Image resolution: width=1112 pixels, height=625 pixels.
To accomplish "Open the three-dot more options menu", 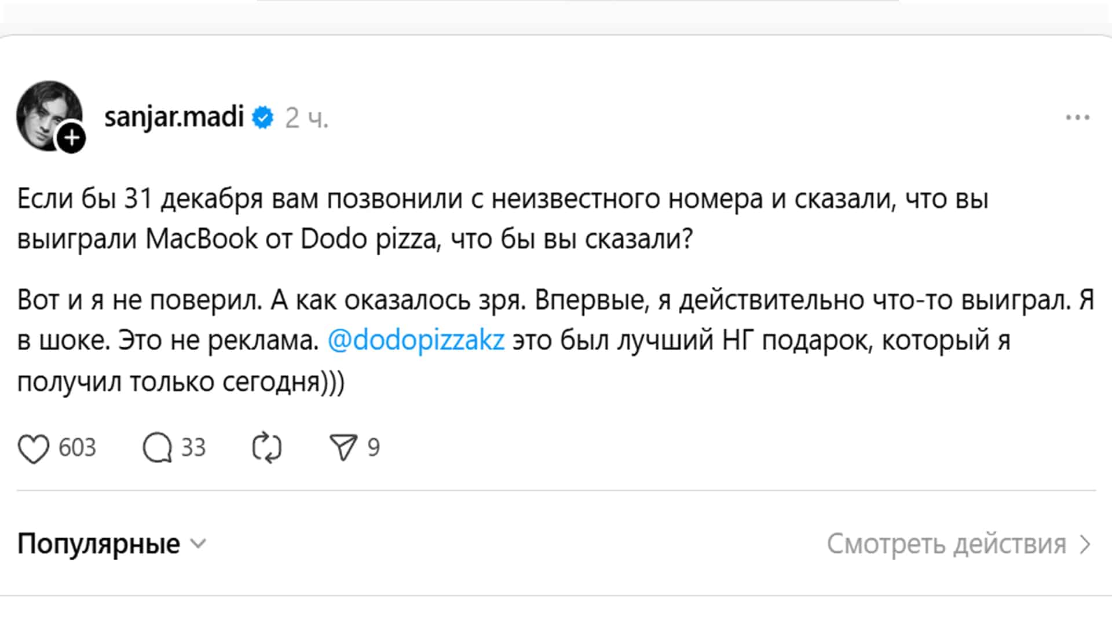I will point(1077,118).
